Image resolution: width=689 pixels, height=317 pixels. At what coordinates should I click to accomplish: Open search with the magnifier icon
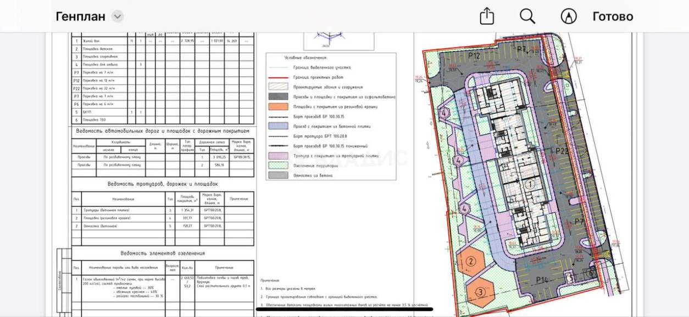point(527,16)
